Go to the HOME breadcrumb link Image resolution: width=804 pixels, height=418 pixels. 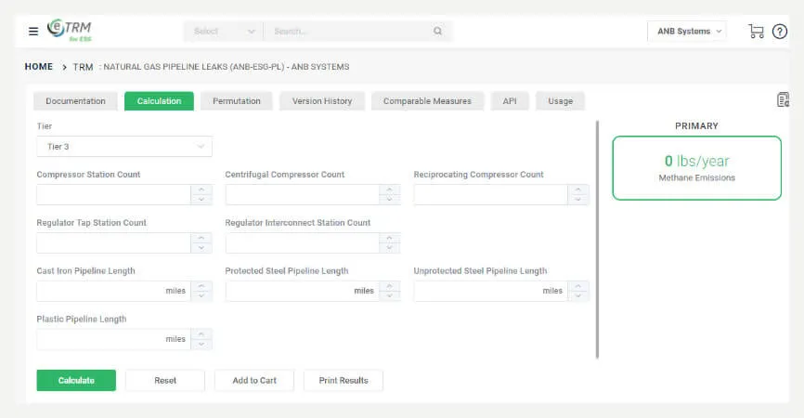click(38, 67)
